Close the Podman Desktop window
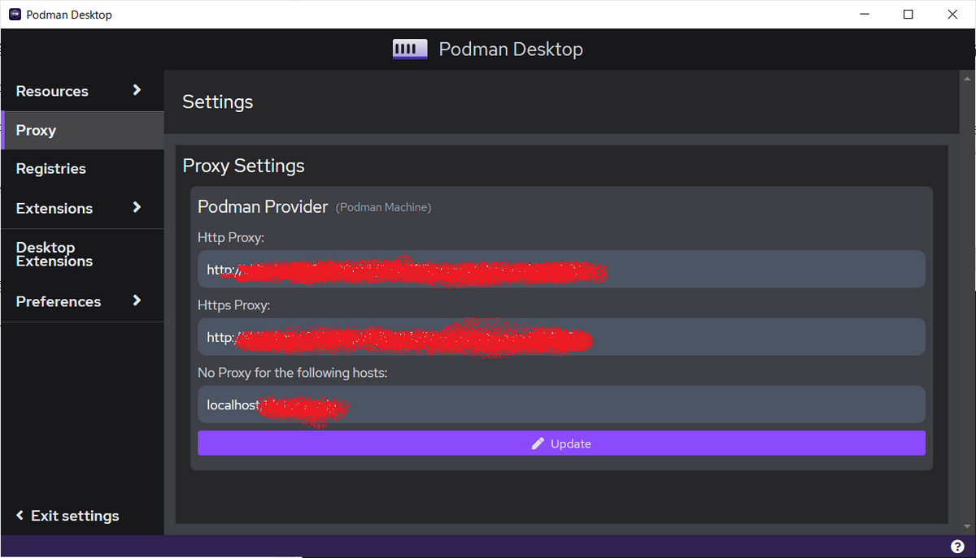 click(x=952, y=14)
